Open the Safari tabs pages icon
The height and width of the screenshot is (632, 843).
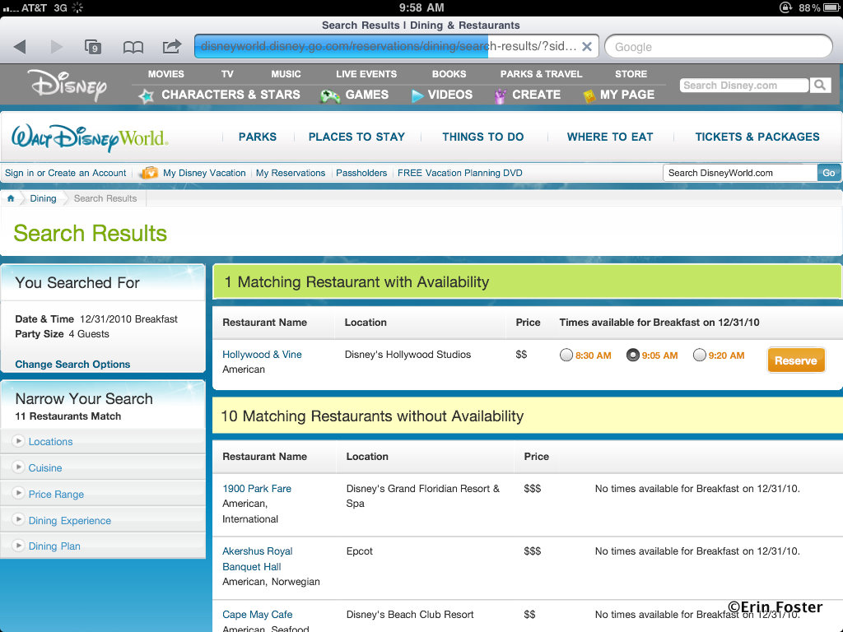point(93,47)
